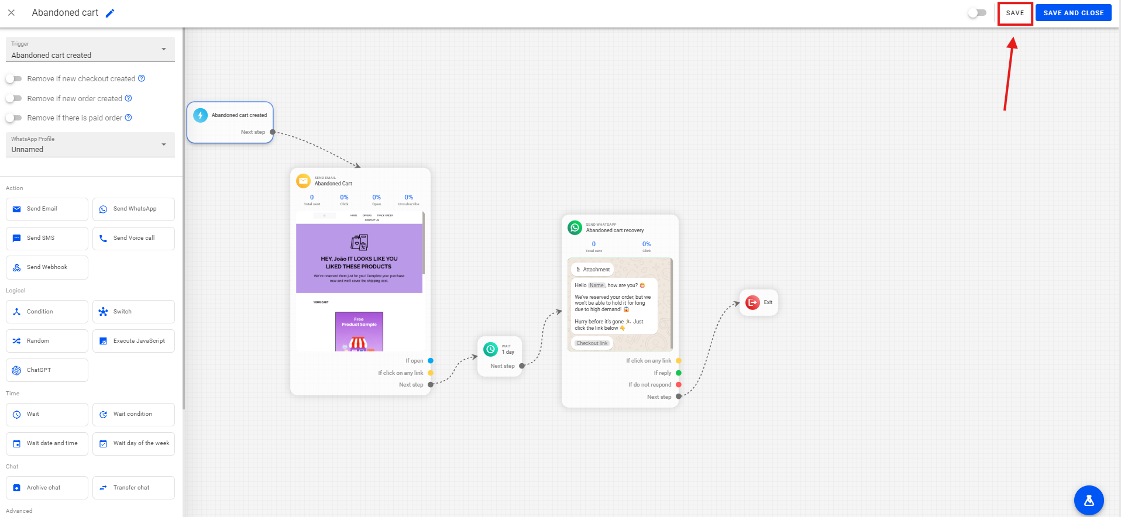1121x517 pixels.
Task: Switch on the automation toggle beside Save
Action: (x=976, y=13)
